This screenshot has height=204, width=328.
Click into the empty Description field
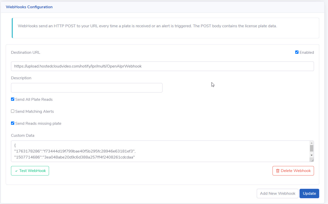pos(86,88)
